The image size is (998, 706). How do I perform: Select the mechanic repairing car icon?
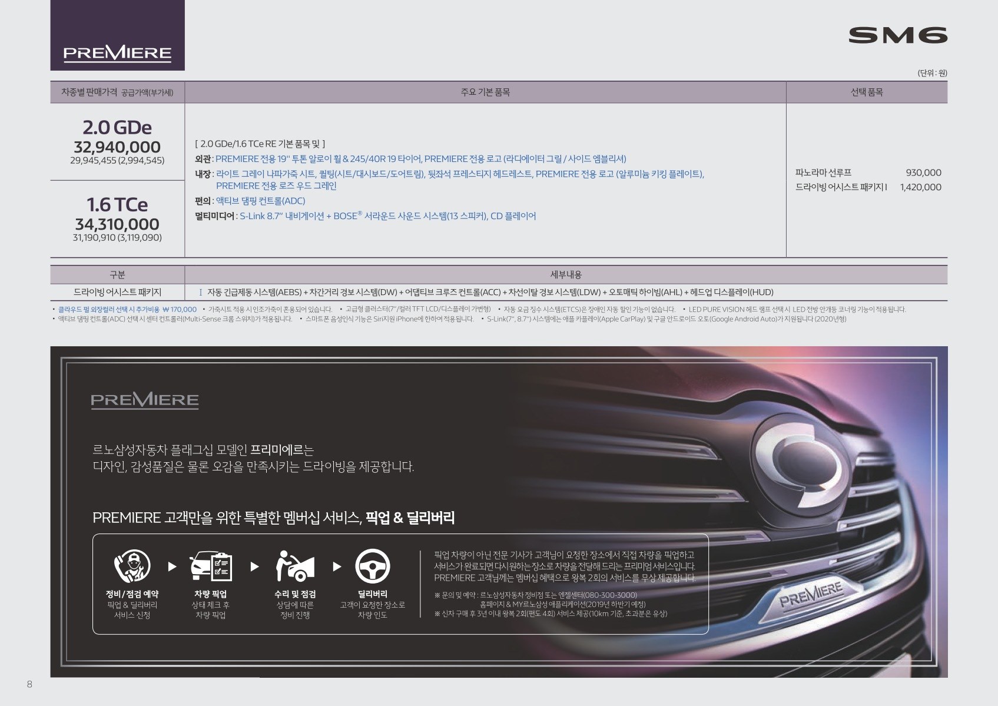tap(295, 566)
